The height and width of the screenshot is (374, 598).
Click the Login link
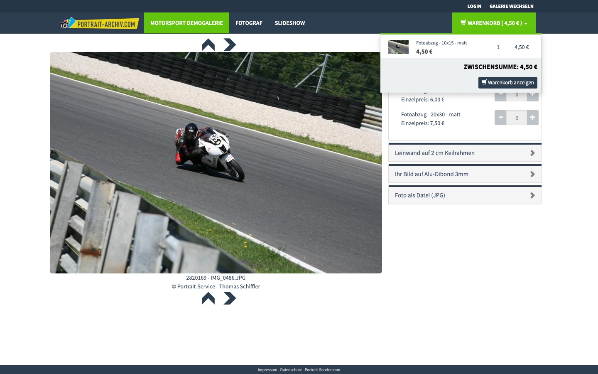point(474,6)
